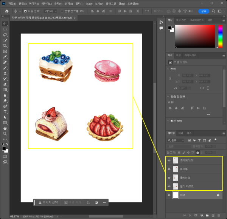Image resolution: width=227 pixels, height=219 pixels.
Task: Select the Gradient tool
Action: pyautogui.click(x=5, y=90)
